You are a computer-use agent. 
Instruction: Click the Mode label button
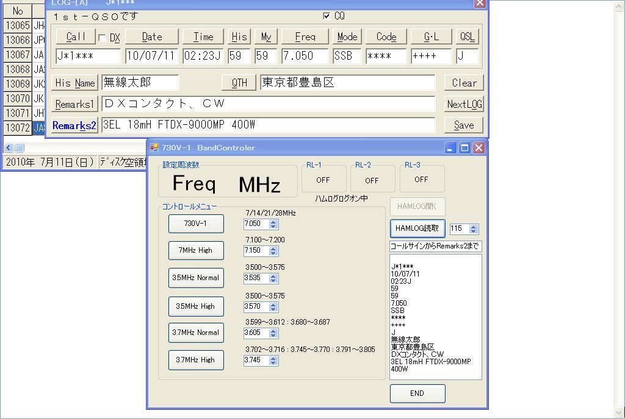347,37
